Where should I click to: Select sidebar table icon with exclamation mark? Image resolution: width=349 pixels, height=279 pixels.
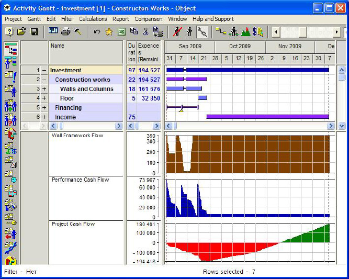click(10, 77)
